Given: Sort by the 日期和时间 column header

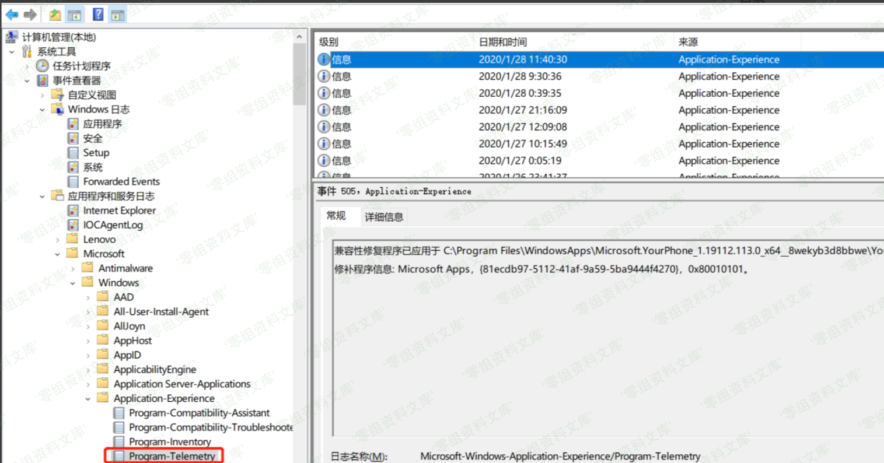Looking at the screenshot, I should tap(502, 42).
